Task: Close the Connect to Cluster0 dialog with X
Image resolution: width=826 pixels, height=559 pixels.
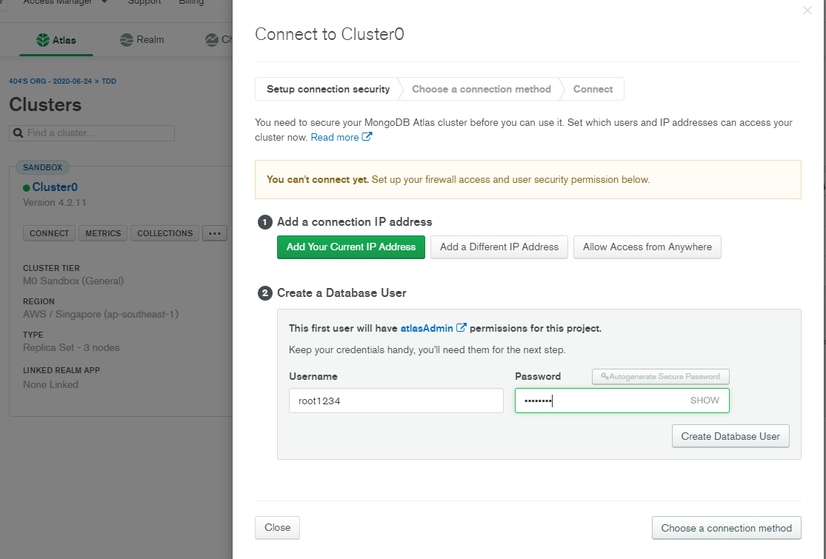Action: (807, 10)
